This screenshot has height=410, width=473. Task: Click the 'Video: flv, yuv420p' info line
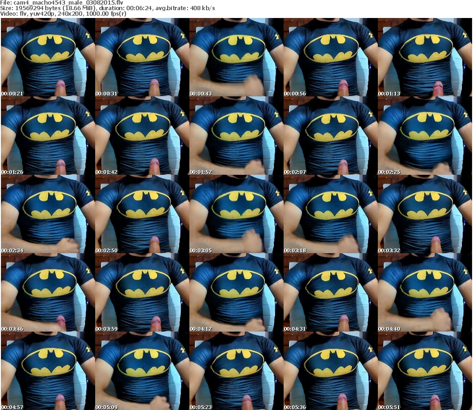tap(63, 14)
